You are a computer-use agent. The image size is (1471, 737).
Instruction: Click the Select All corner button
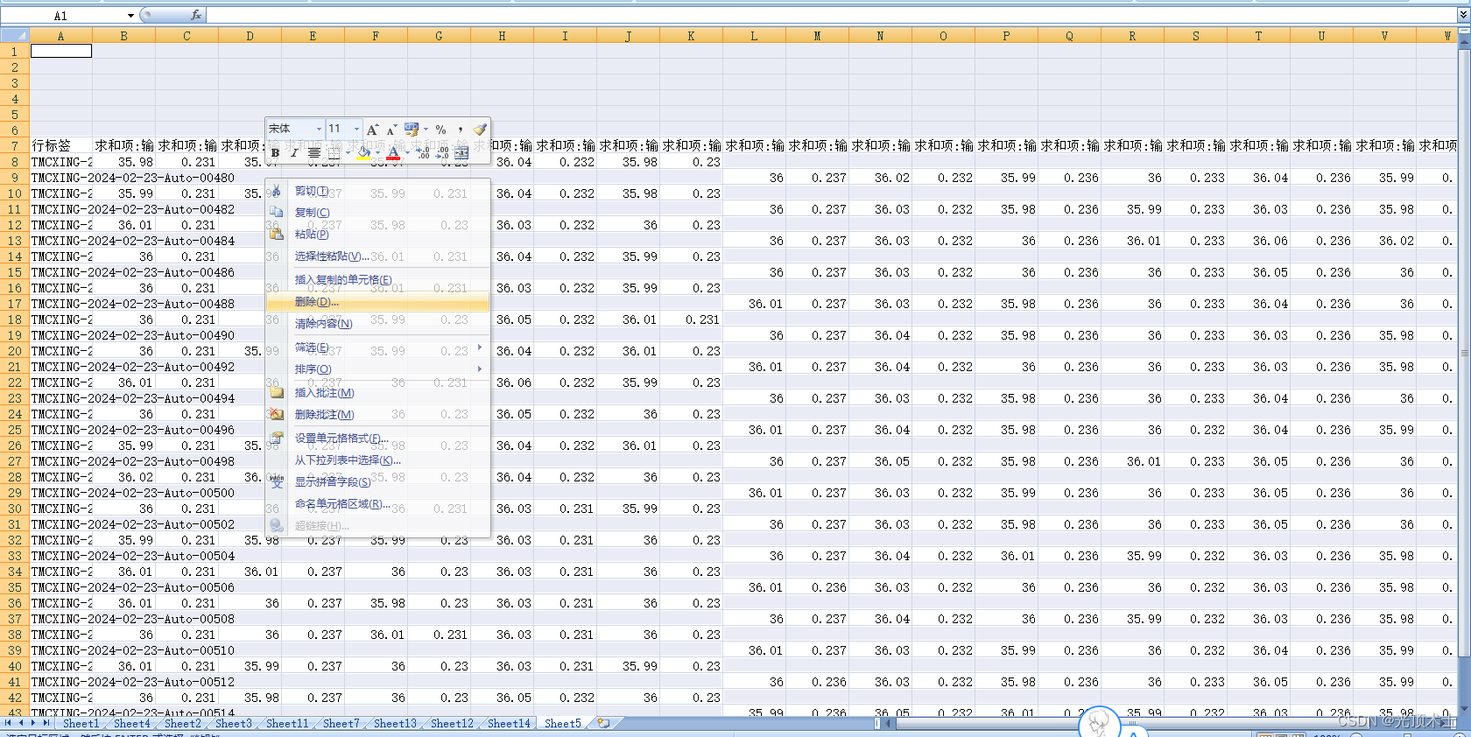point(15,36)
